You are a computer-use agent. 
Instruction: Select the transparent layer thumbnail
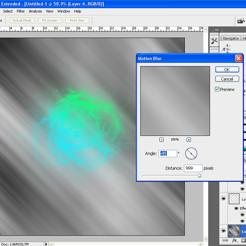point(234,199)
